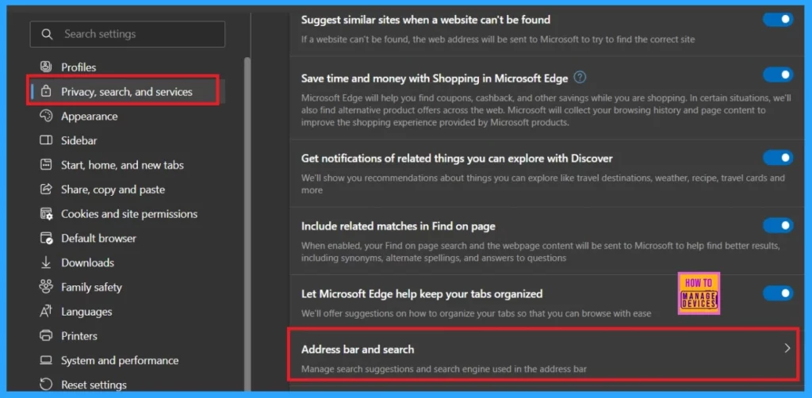Click the Profiles icon in sidebar
This screenshot has width=812, height=398.
tap(46, 67)
